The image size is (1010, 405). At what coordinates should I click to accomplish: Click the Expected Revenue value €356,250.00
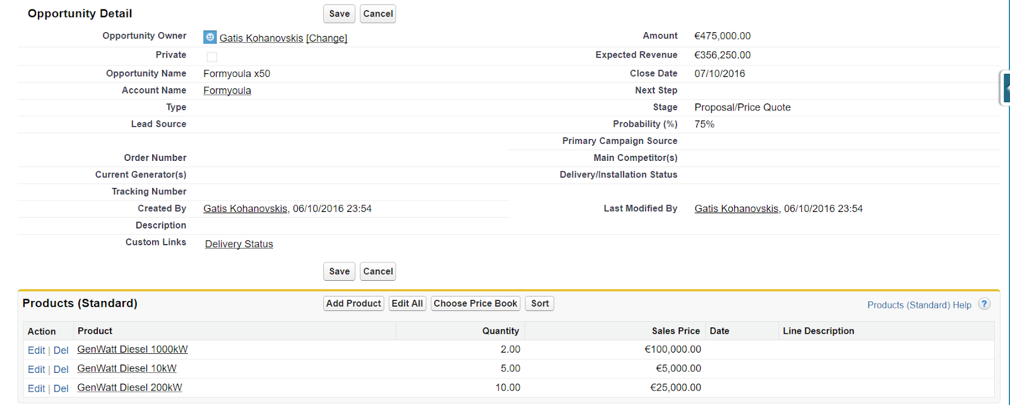[x=723, y=56]
